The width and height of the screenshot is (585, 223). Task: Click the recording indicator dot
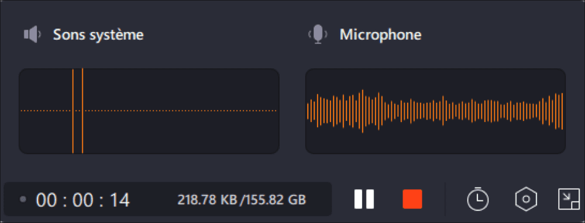[x=23, y=200]
